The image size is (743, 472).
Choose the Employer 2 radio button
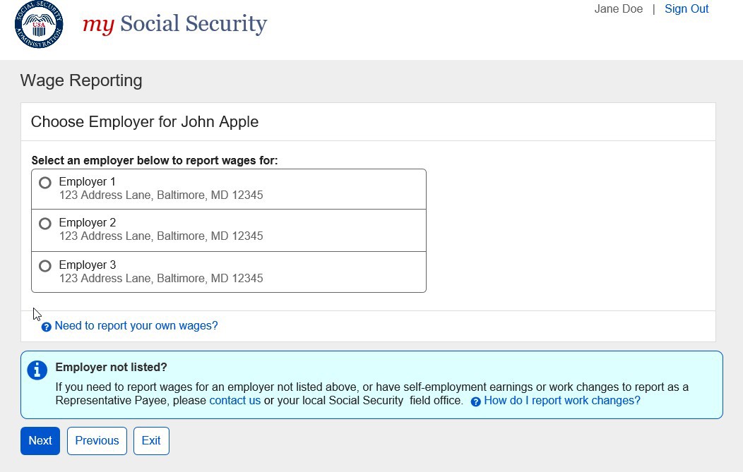coord(45,224)
